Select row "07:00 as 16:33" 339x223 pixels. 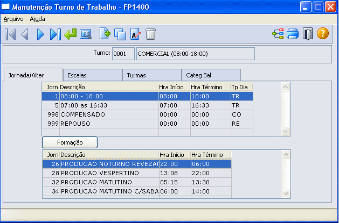click(148, 105)
